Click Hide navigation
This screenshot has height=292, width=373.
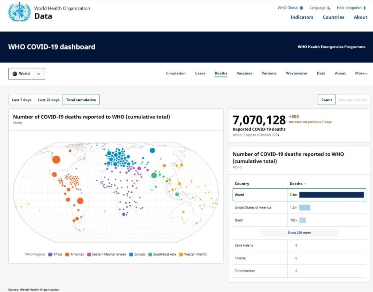[x=352, y=8]
